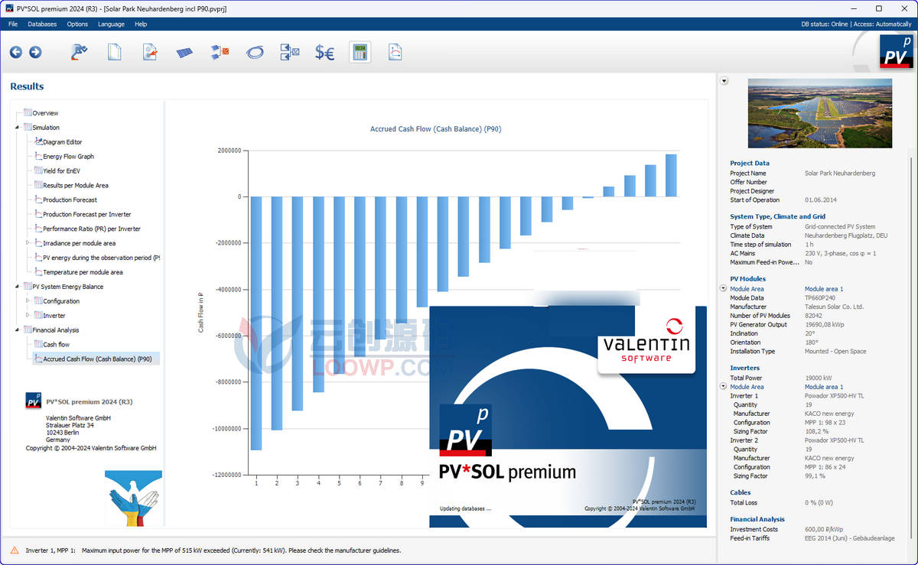Viewport: 918px width, 565px height.
Task: Open Diagram Editor in the tree
Action: (x=63, y=142)
